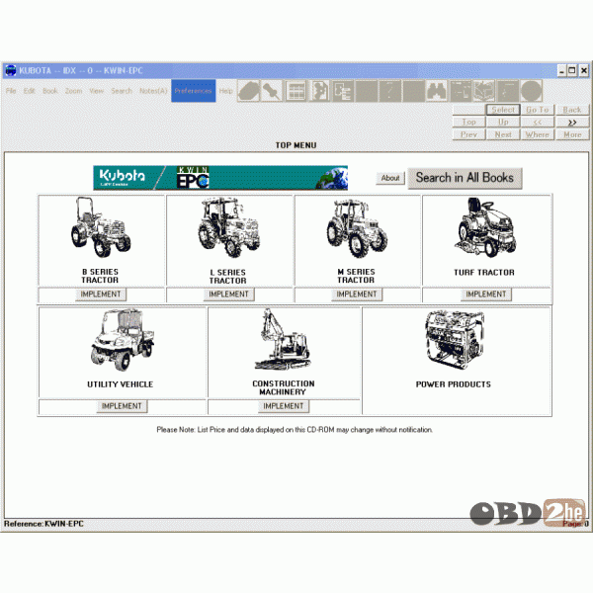Open the table grid toolbar icon
The width and height of the screenshot is (593, 593).
click(x=296, y=91)
